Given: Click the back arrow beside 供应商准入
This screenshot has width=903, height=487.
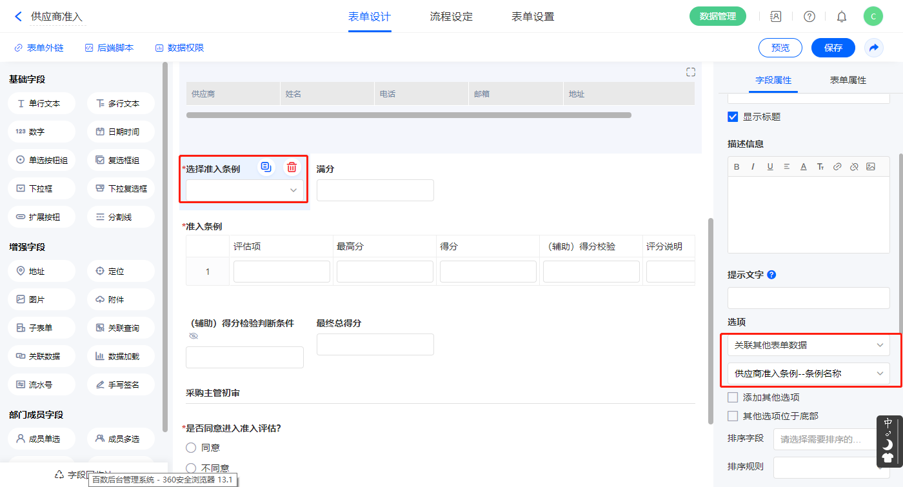Looking at the screenshot, I should (x=18, y=17).
